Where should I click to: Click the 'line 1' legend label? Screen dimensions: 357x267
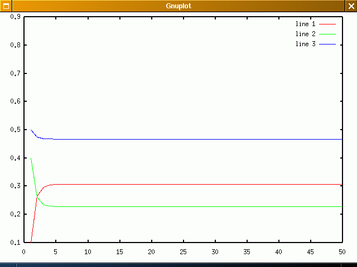pyautogui.click(x=305, y=24)
